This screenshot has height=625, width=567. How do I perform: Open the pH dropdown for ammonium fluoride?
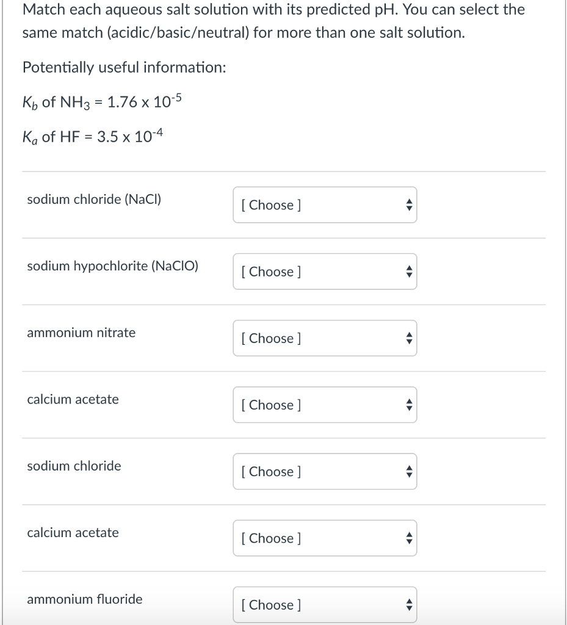(324, 604)
